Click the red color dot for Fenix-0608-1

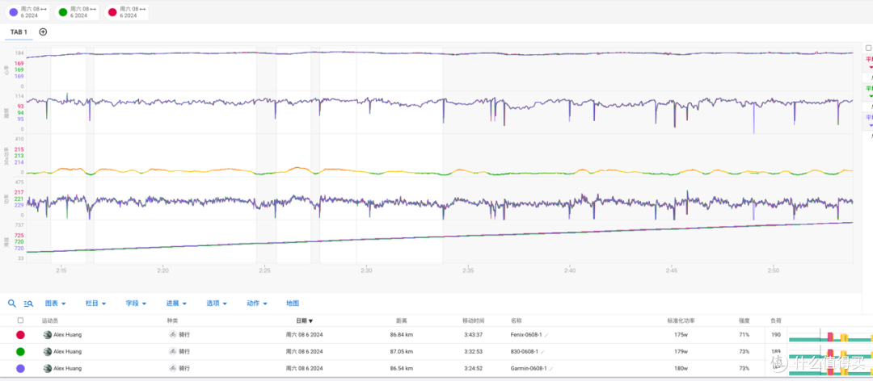(x=20, y=335)
